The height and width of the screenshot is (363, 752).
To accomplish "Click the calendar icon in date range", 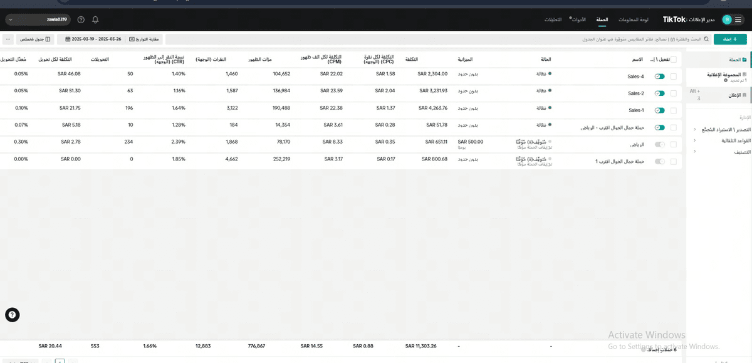I will [67, 39].
